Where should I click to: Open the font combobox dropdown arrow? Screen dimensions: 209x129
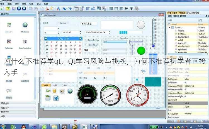coord(98,50)
